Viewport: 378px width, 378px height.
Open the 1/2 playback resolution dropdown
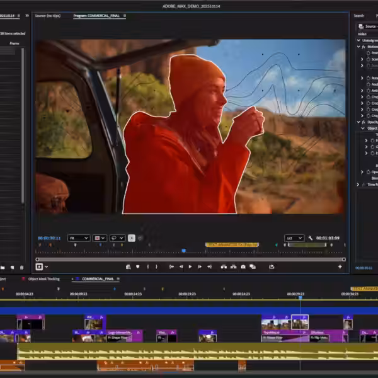pos(294,238)
